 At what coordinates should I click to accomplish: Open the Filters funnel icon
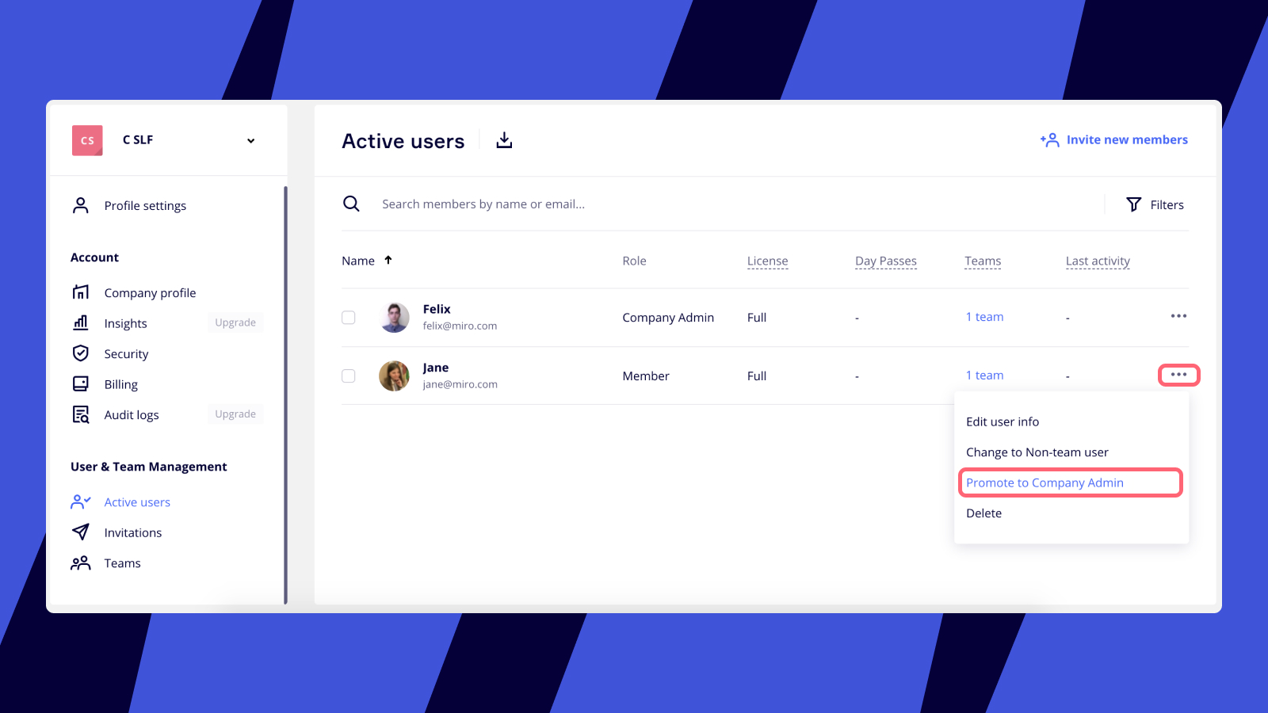pos(1134,204)
